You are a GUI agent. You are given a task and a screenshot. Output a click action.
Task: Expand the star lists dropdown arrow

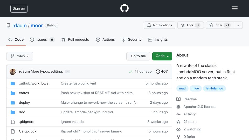coord(238,25)
